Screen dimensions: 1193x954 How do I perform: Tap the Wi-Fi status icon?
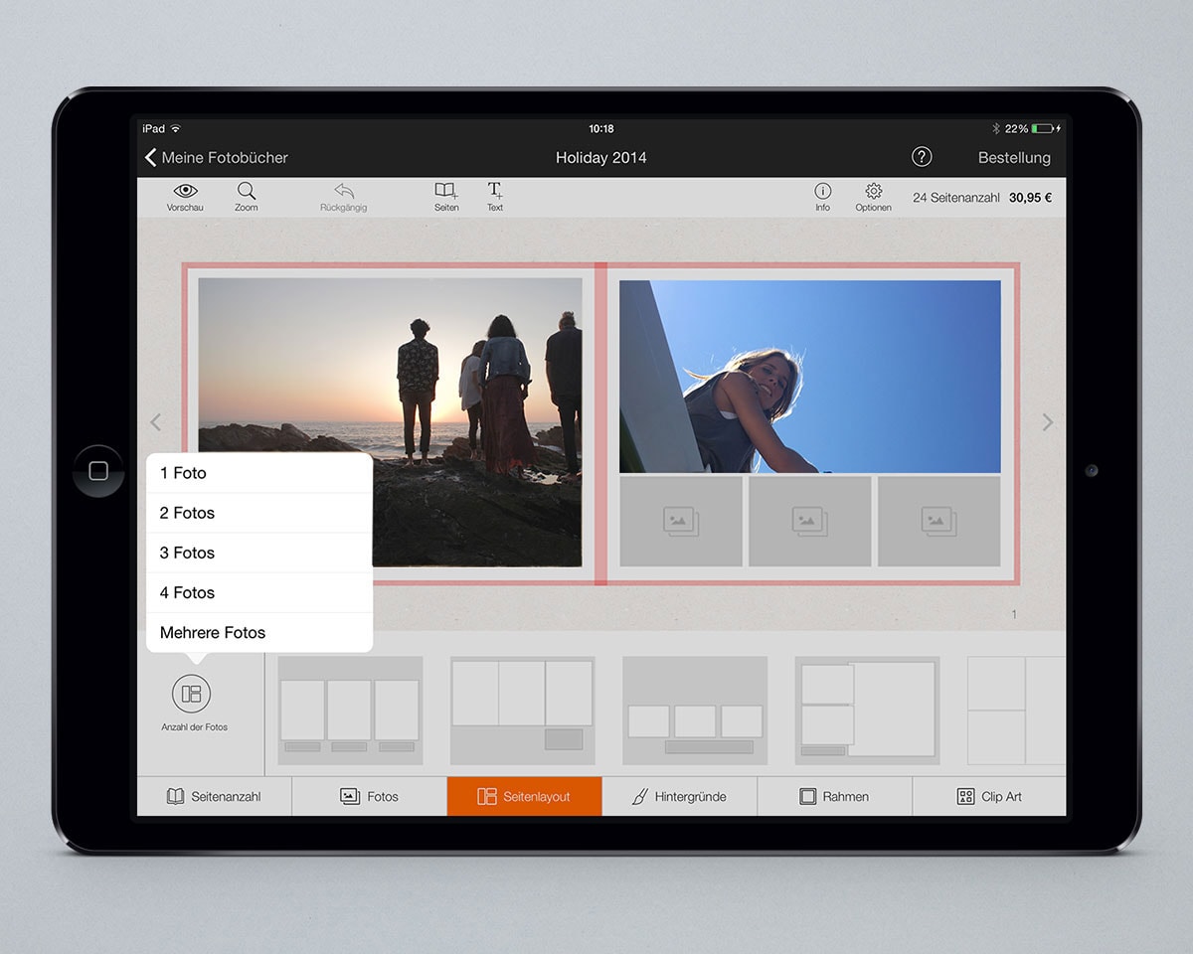click(176, 128)
